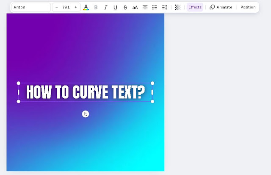The height and width of the screenshot is (175, 271).
Task: Click the top-right corner resize handle
Action: tap(152, 83)
